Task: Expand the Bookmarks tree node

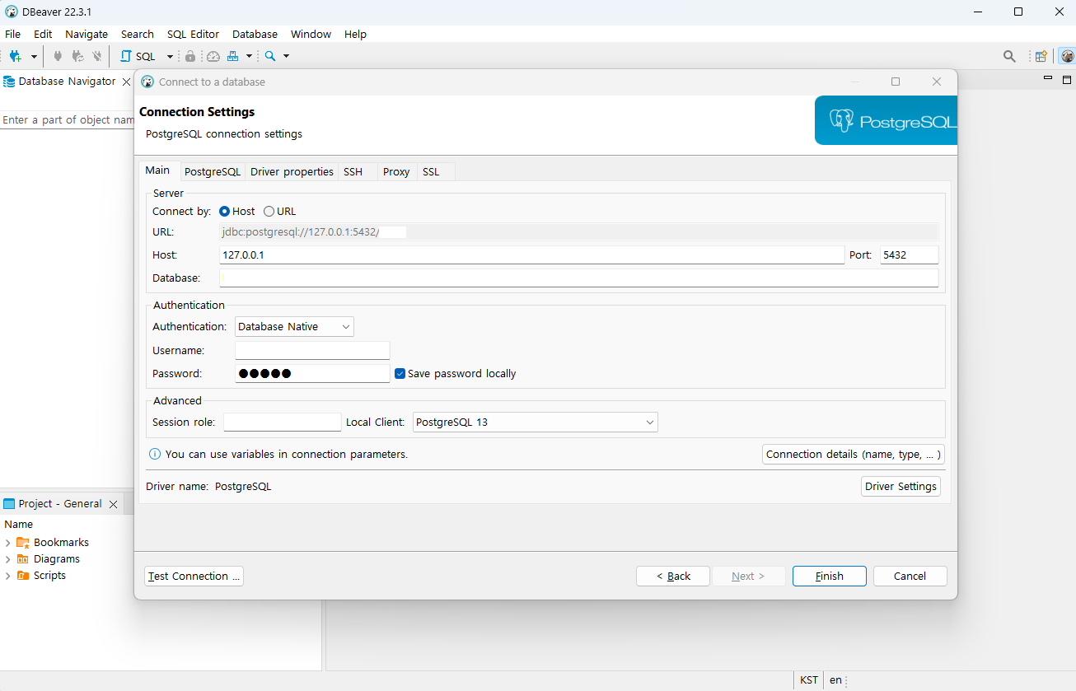Action: pyautogui.click(x=8, y=543)
